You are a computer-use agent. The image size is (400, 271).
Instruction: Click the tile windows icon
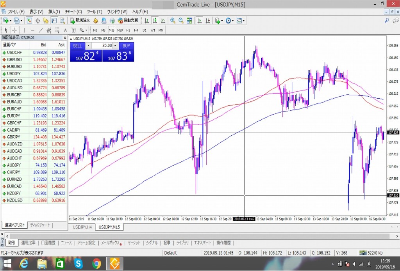coord(189,21)
